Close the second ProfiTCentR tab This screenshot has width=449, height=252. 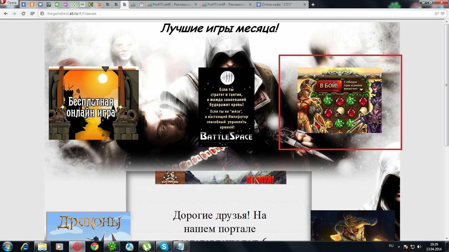coord(250,4)
